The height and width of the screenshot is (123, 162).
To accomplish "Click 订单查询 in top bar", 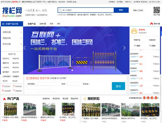I will click(x=112, y=2).
